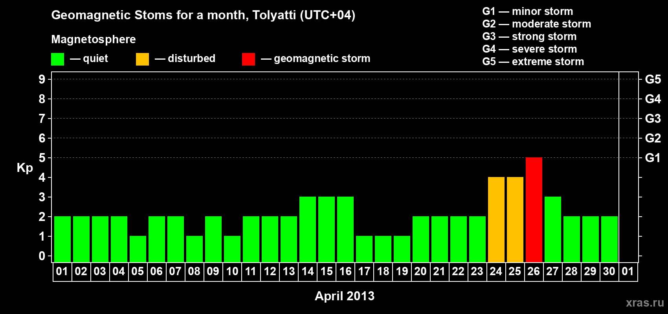This screenshot has width=668, height=314.
Task: Click the G4 label on right axis
Action: [653, 99]
